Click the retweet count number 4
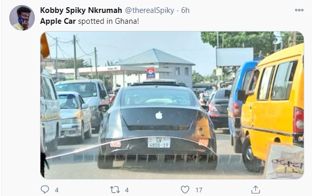Image resolution: width=312 pixels, height=196 pixels. [x=127, y=190]
